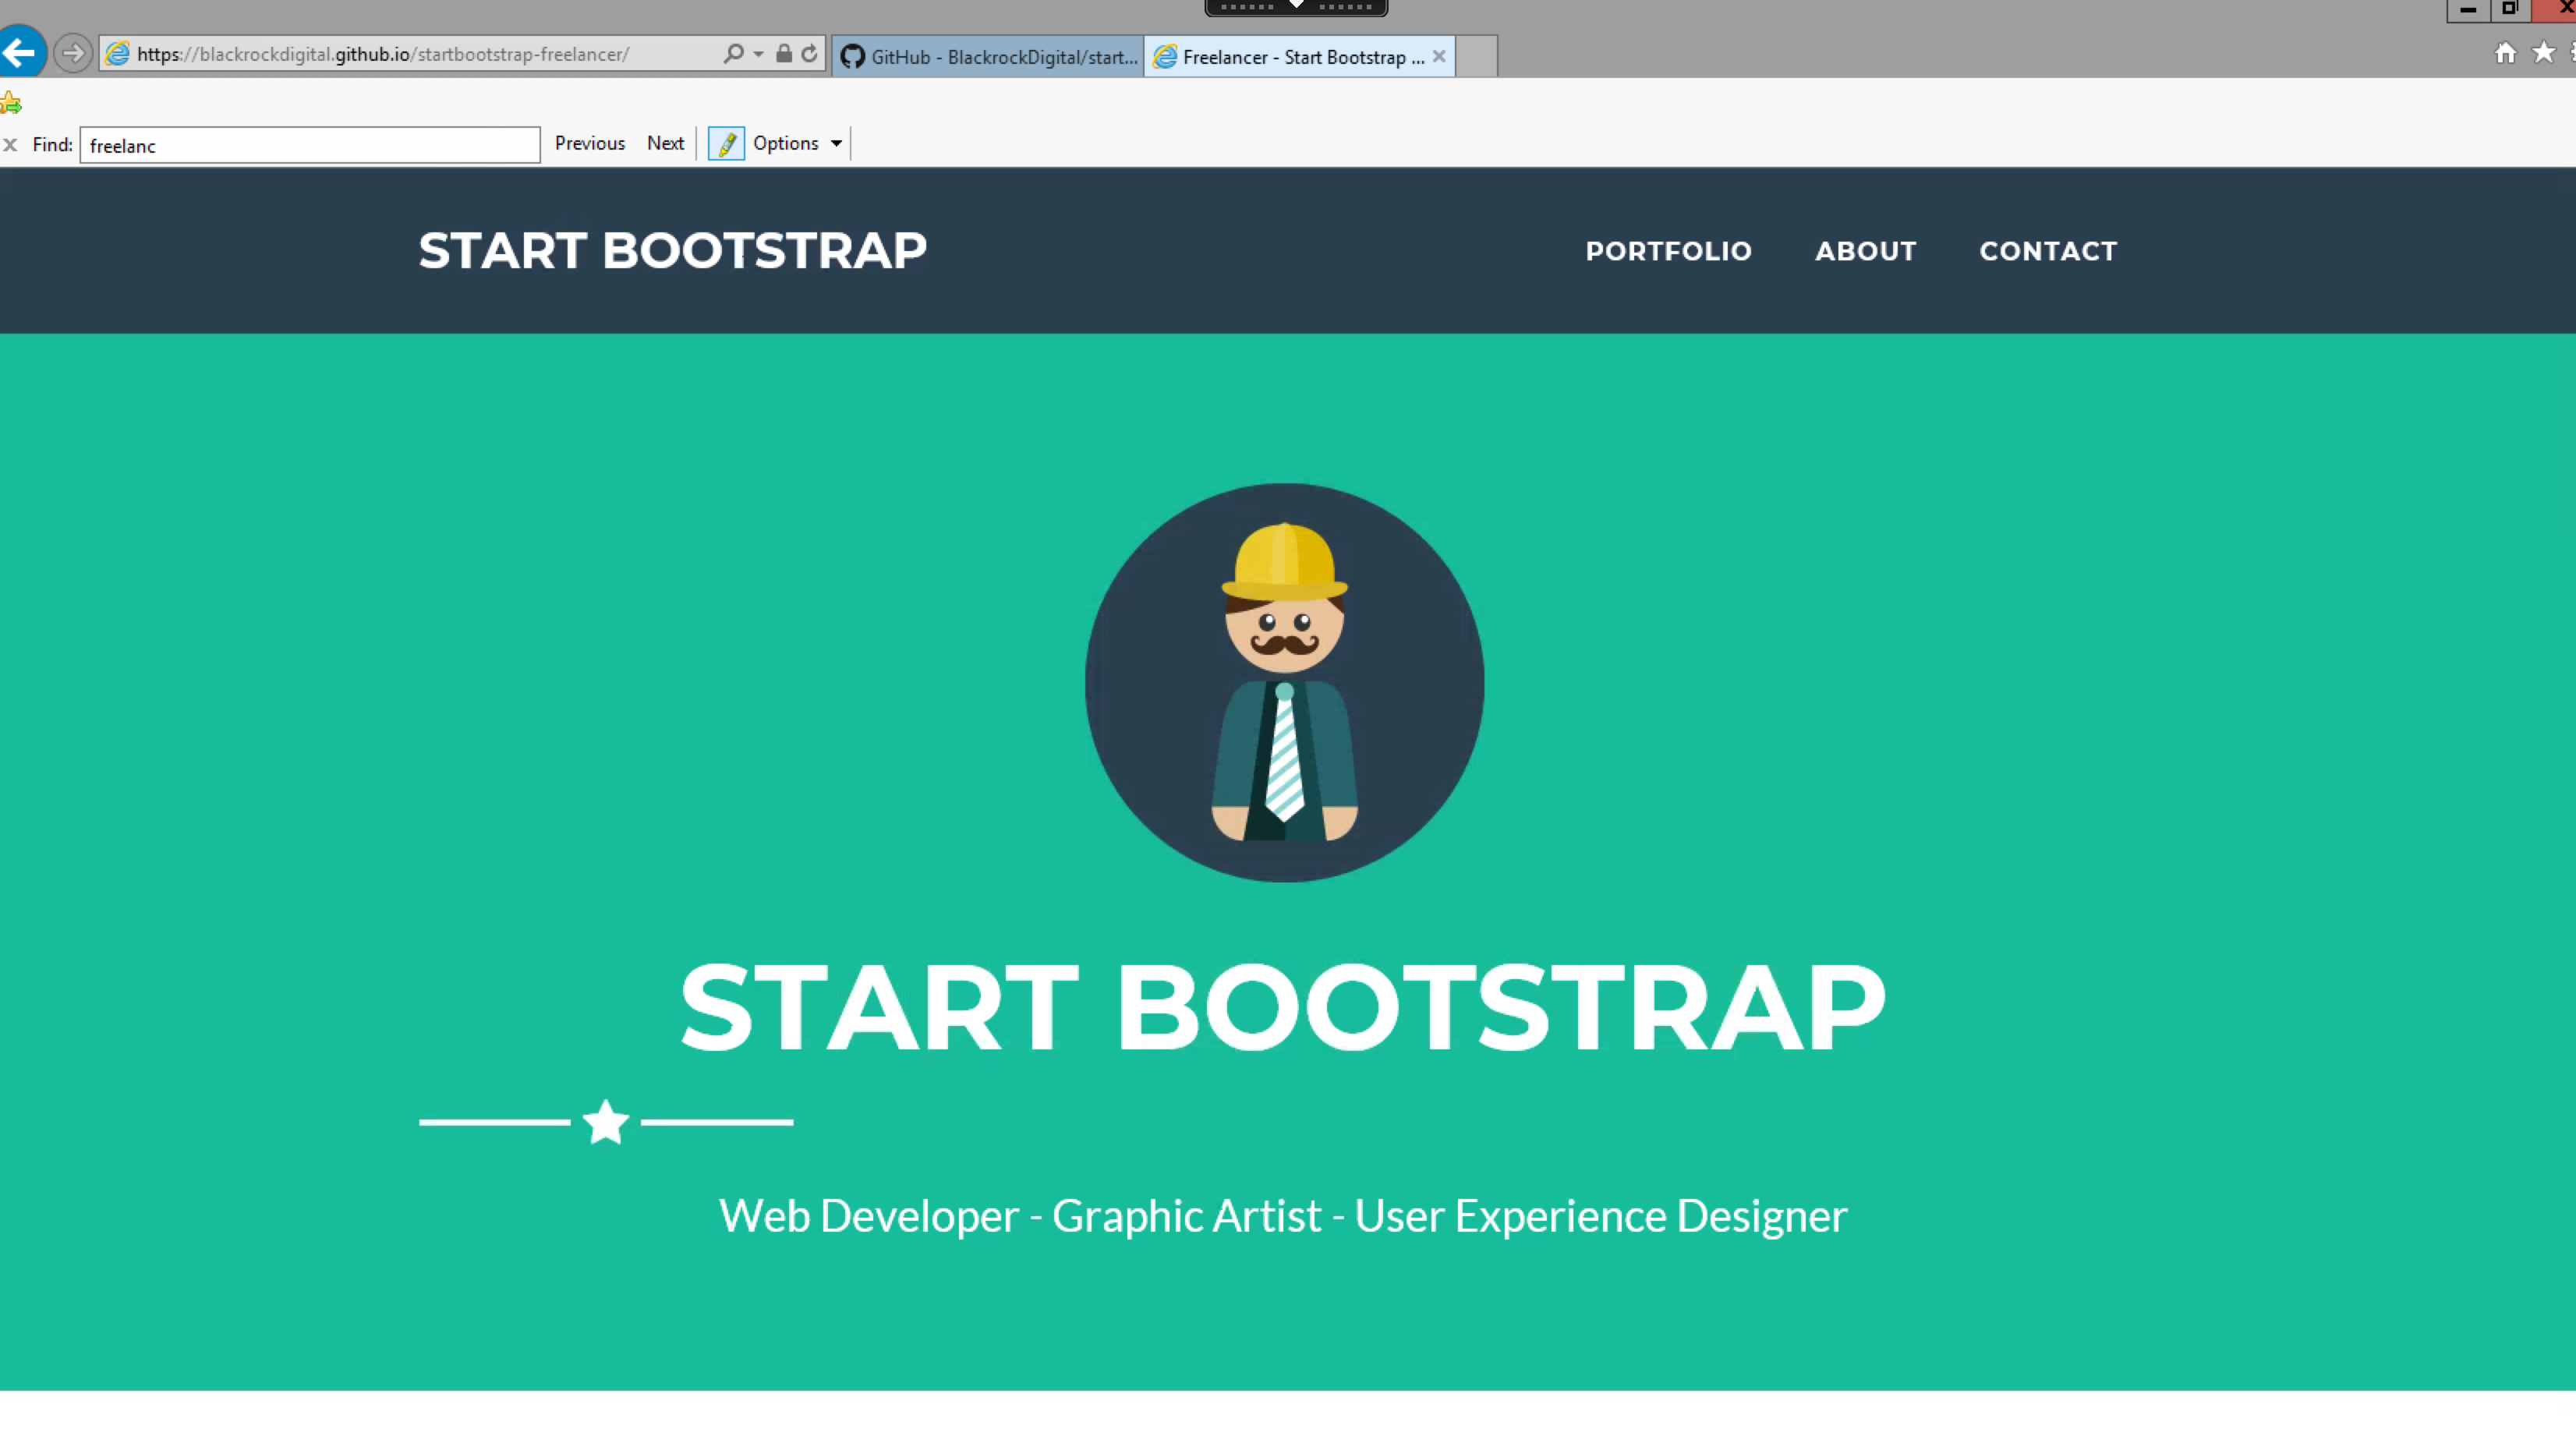Screen dimensions: 2576x1450
Task: Click the forward navigation arrow
Action: [73, 53]
